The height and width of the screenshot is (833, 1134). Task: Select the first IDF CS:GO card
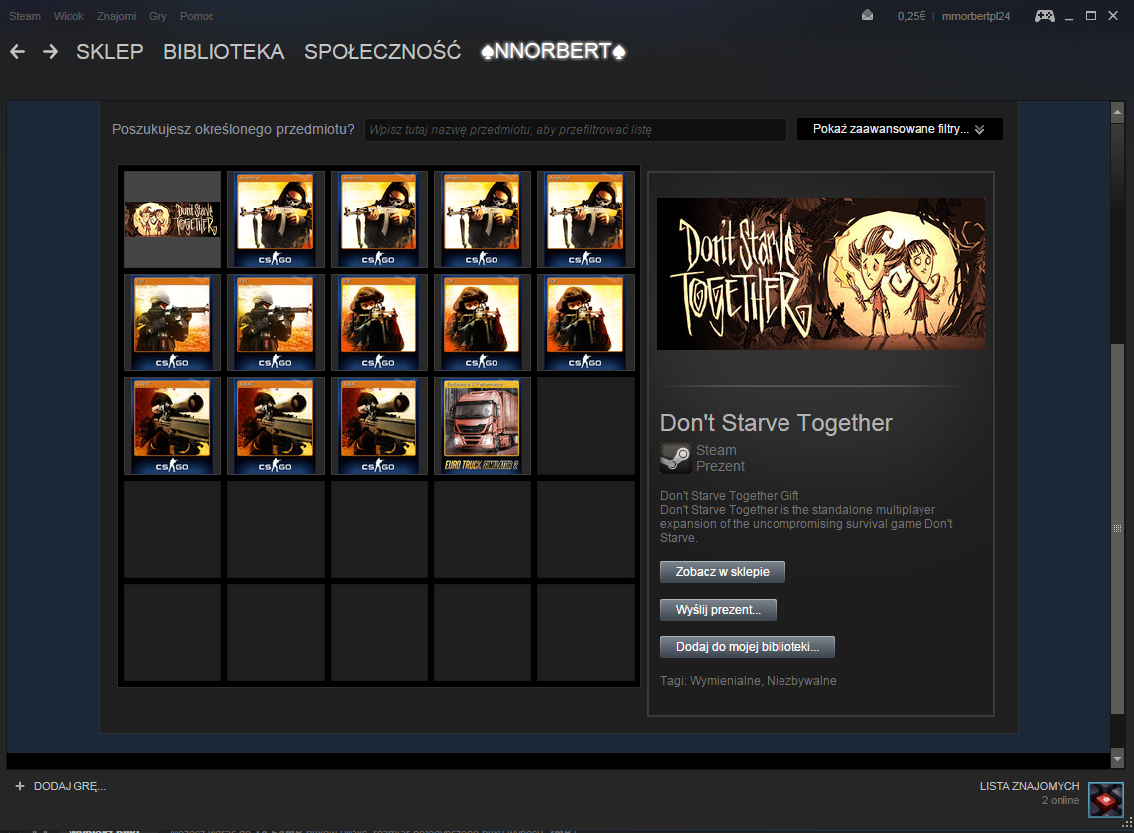point(379,323)
